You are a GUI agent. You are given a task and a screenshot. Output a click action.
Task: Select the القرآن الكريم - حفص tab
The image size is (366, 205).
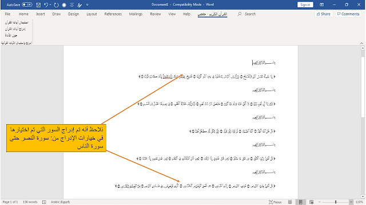tap(212, 14)
